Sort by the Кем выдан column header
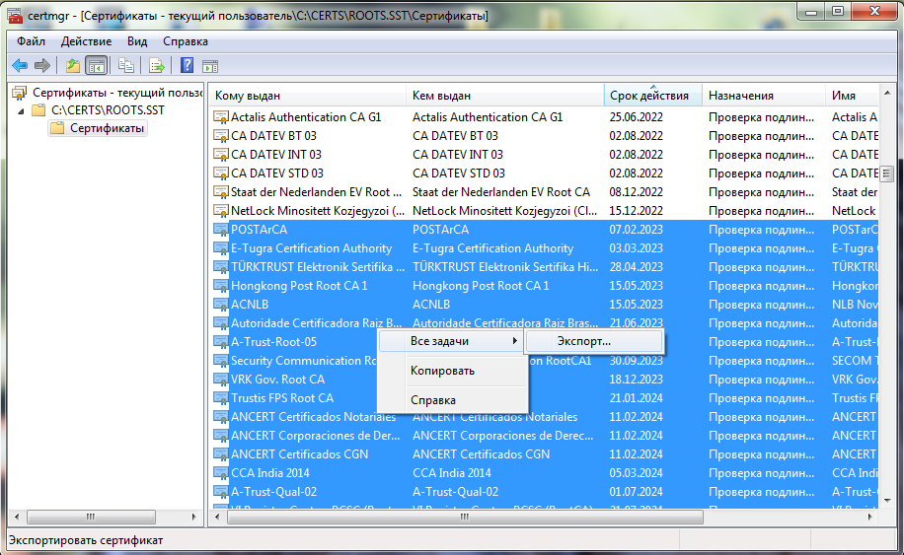Viewport: 904px width, 555px height. click(x=505, y=96)
